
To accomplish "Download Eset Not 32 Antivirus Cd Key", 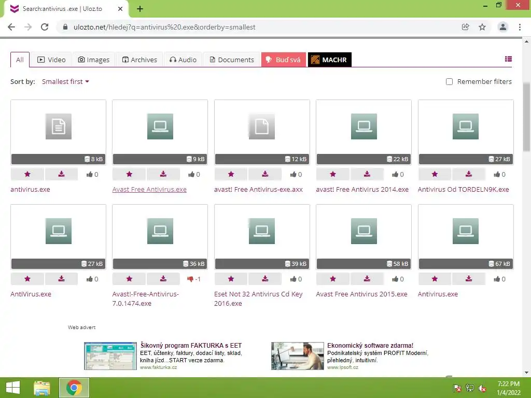I will click(x=265, y=278).
